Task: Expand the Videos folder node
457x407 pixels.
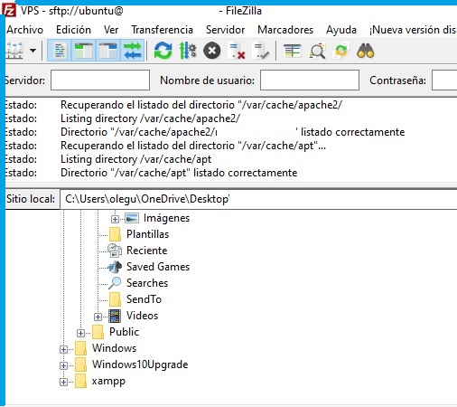Action: click(x=98, y=317)
